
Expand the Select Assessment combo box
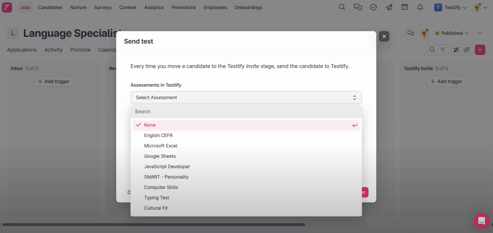tap(246, 98)
